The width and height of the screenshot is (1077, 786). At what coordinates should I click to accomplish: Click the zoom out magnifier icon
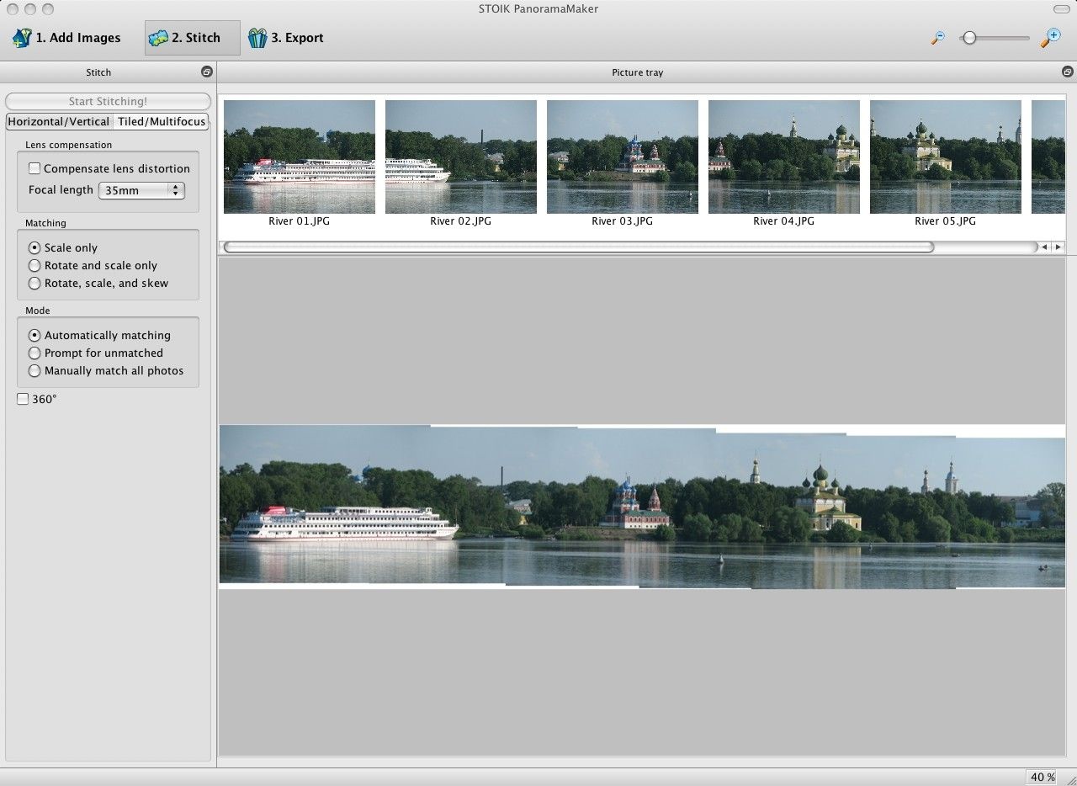click(x=937, y=38)
